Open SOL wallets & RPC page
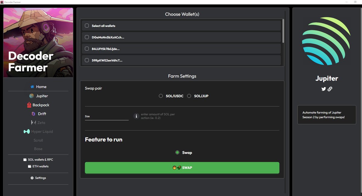The height and width of the screenshot is (196, 362). tap(38, 160)
